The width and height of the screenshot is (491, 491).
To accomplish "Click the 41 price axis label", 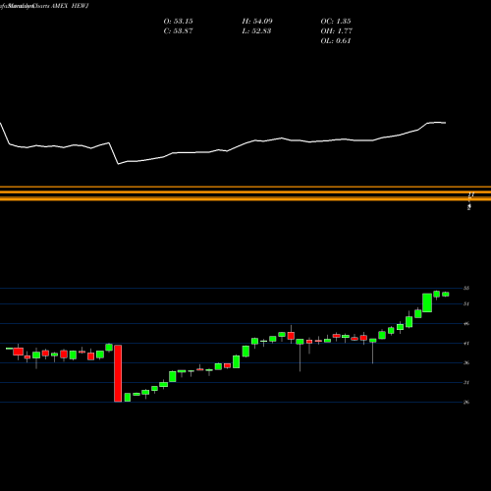I will [x=466, y=344].
